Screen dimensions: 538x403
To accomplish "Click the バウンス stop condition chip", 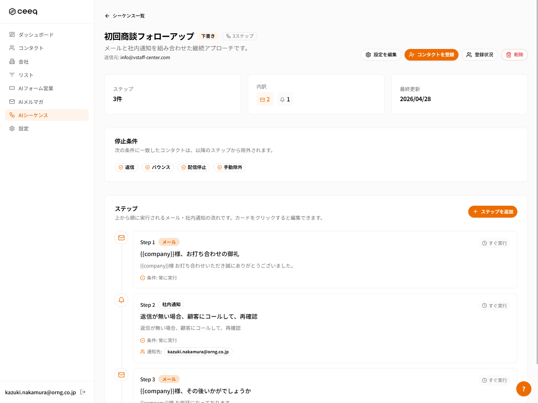I will click(x=158, y=167).
